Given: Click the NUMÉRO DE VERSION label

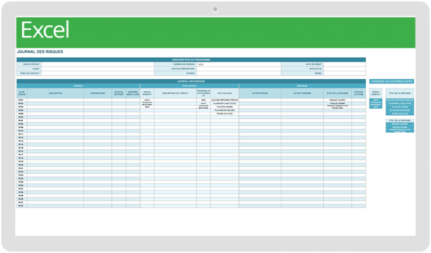Looking at the screenshot, I should point(175,64).
